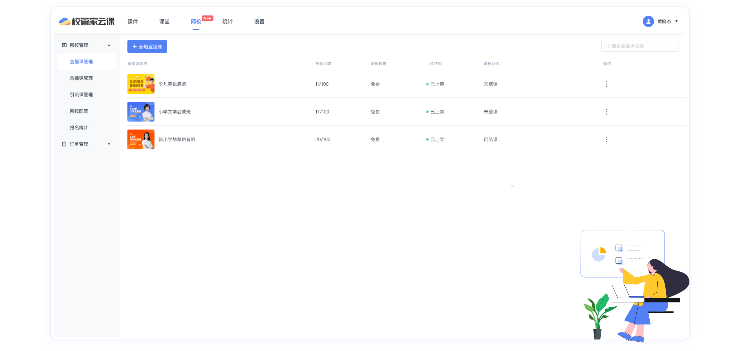Click the user avatar icon
This screenshot has height=351, width=740.
click(648, 21)
